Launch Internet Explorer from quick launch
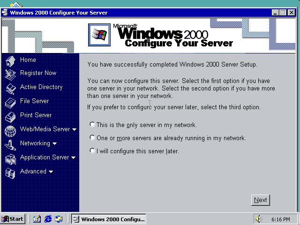The image size is (300, 225). [48, 219]
